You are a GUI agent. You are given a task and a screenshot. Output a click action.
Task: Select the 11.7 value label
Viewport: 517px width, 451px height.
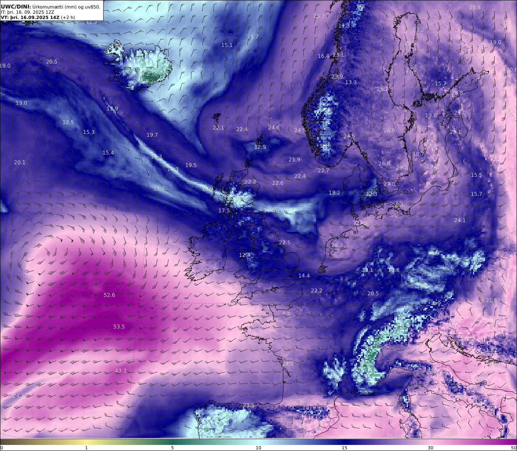[x=253, y=37]
